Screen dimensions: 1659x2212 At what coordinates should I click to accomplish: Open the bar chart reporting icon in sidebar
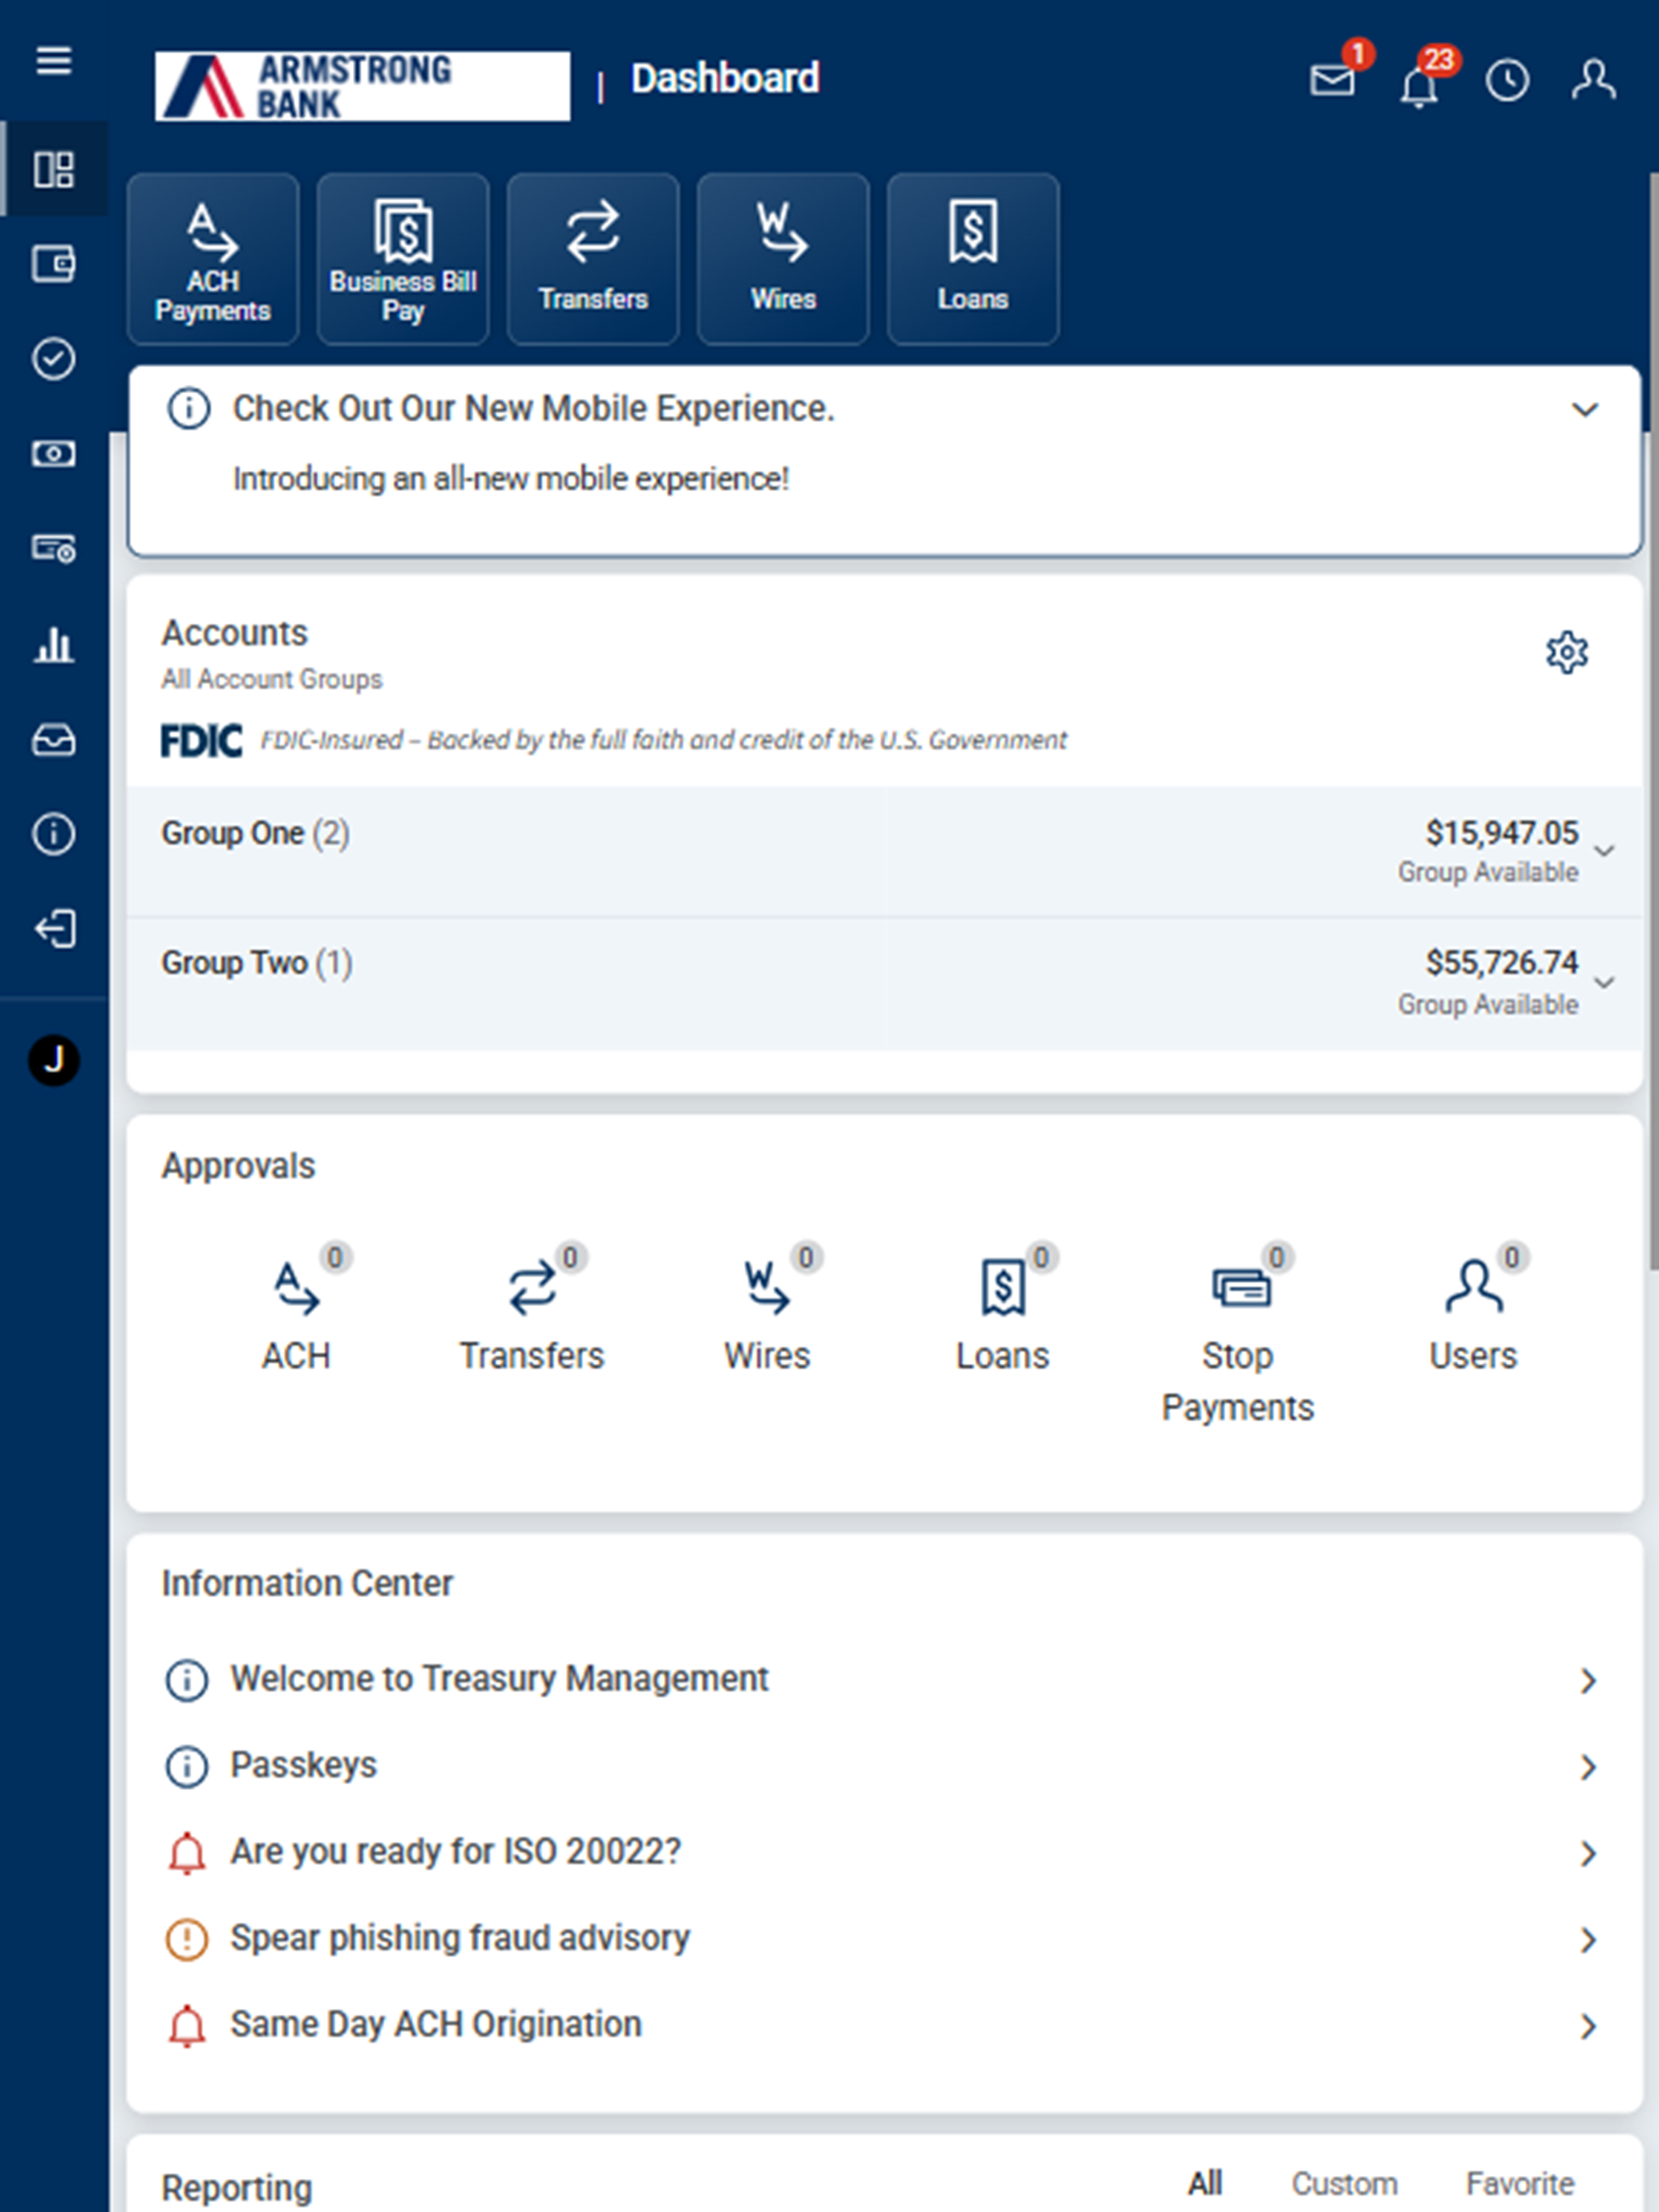(x=54, y=644)
